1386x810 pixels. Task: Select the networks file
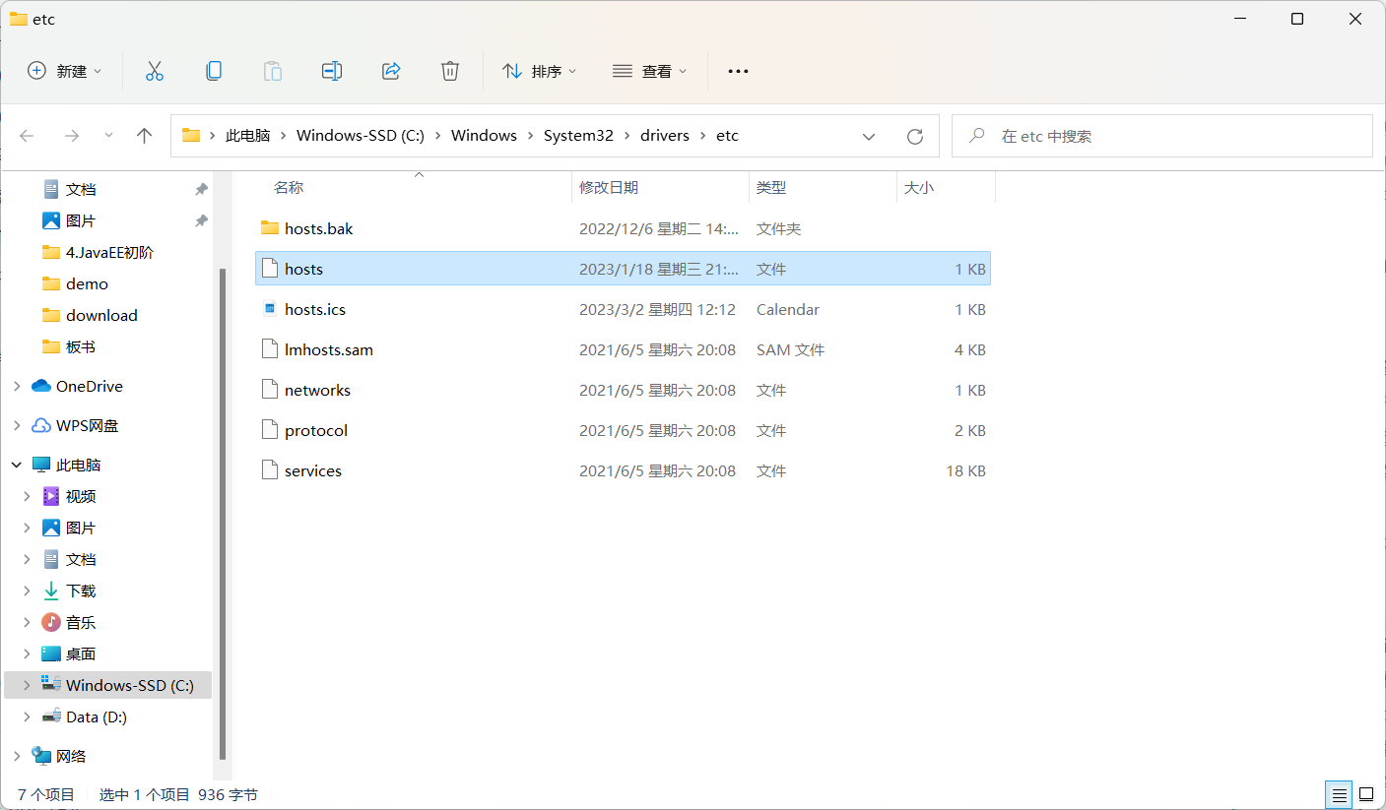(x=317, y=390)
